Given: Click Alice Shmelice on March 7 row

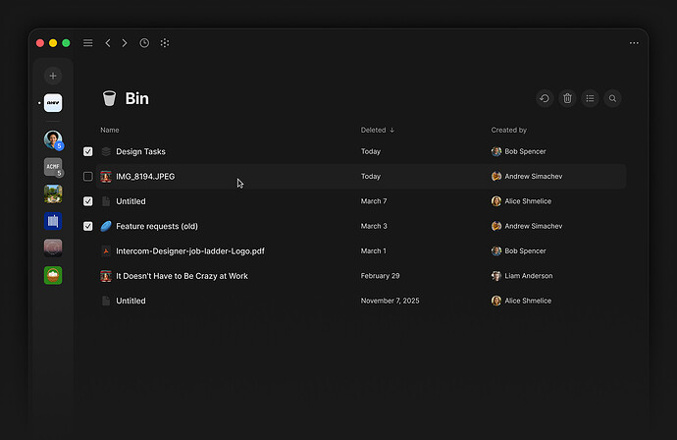Looking at the screenshot, I should 528,201.
